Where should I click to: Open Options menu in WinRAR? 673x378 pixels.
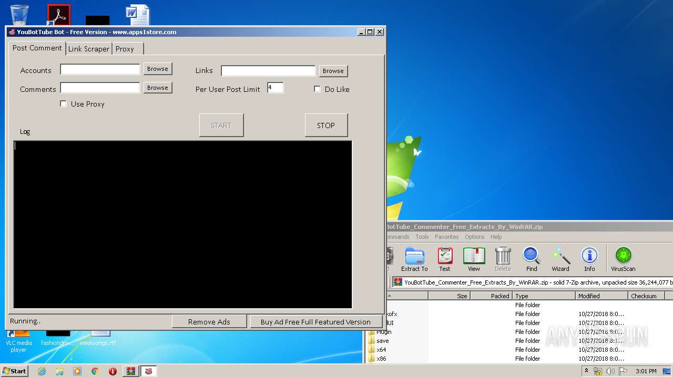click(x=474, y=237)
